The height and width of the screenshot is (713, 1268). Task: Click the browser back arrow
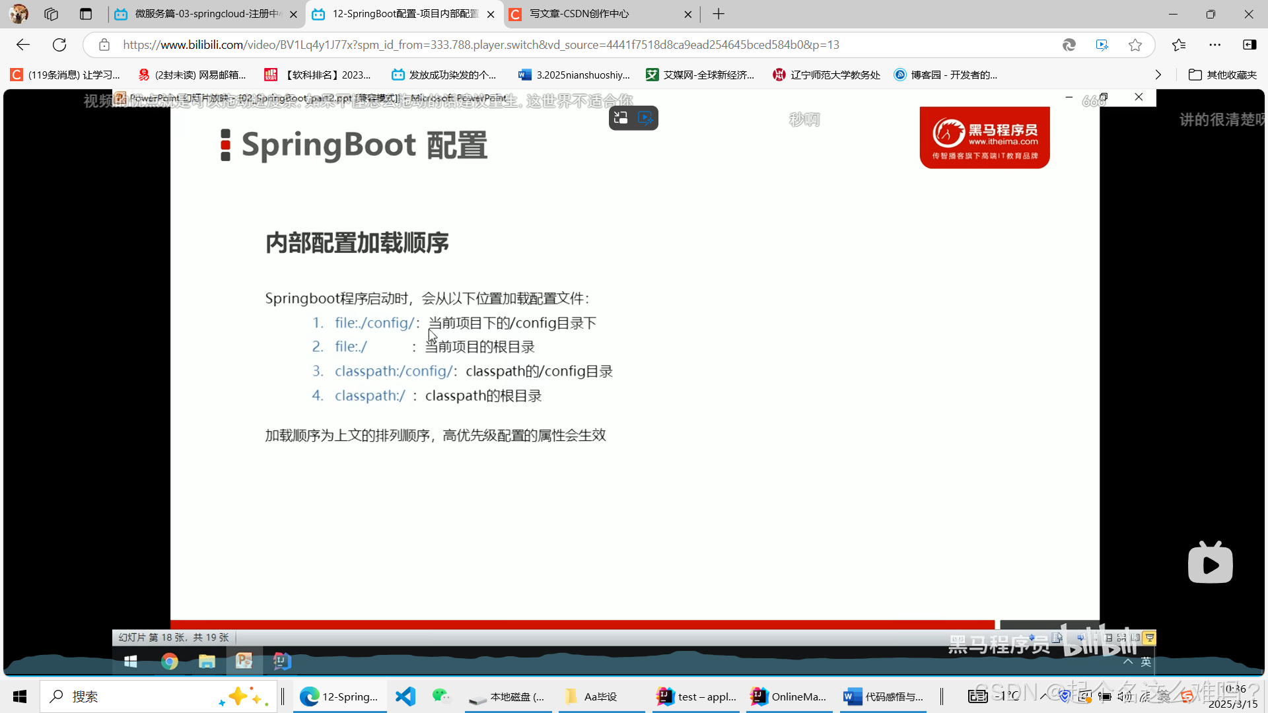click(x=23, y=45)
